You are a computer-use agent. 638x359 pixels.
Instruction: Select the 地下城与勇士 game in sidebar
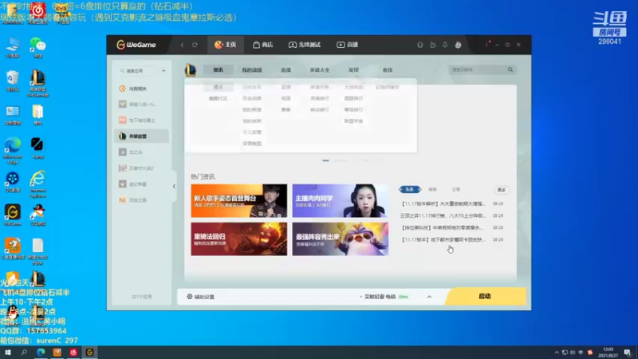tap(142, 120)
